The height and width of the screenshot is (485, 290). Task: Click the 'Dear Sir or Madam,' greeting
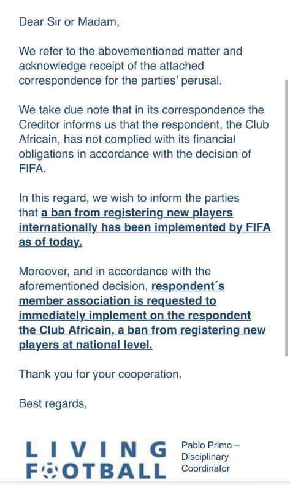coord(69,22)
